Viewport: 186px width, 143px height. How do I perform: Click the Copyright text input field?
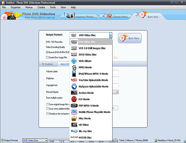coord(115,86)
